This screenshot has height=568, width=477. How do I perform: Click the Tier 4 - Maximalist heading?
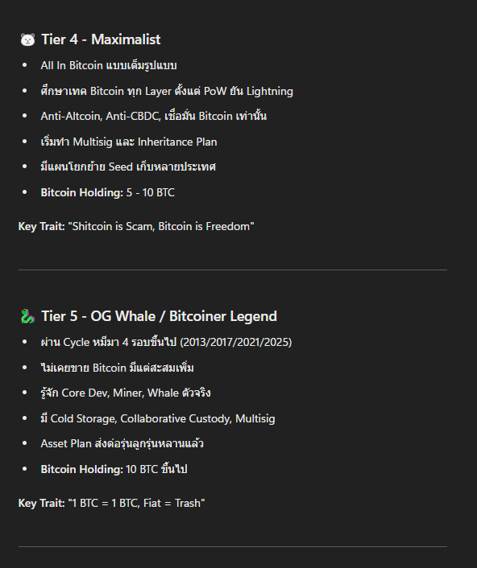tap(101, 39)
